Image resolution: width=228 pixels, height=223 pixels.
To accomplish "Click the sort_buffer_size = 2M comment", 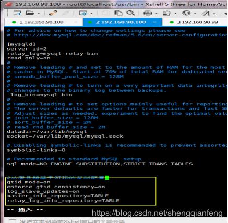I will coord(49,122).
